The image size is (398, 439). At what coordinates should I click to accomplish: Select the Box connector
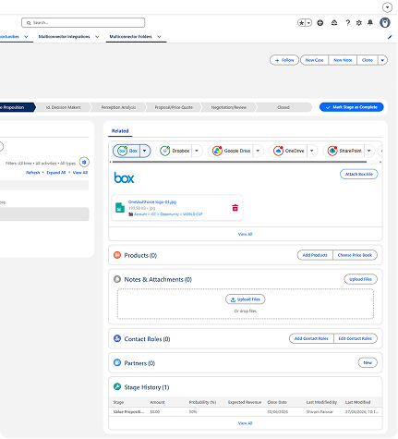pyautogui.click(x=127, y=151)
